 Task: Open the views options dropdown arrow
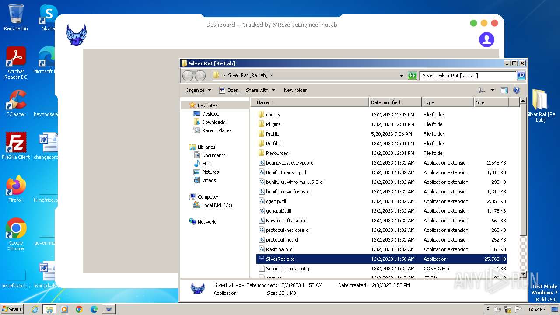click(493, 90)
